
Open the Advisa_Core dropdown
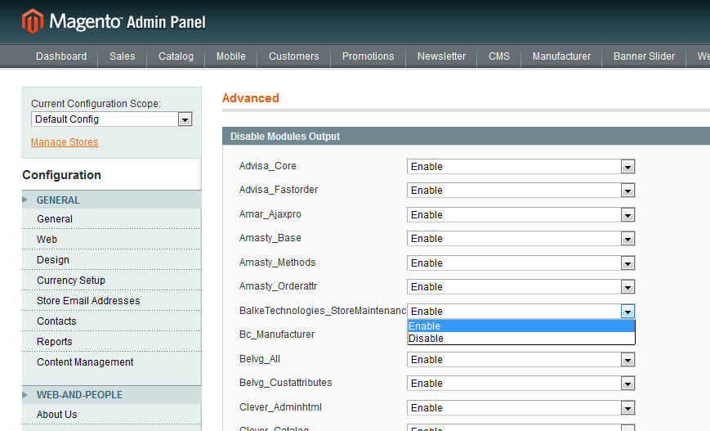point(520,167)
